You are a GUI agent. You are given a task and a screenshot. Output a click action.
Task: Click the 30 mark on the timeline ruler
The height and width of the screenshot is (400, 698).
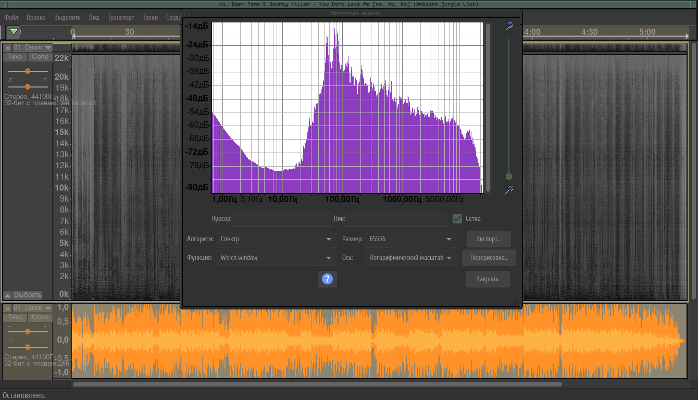pos(130,32)
